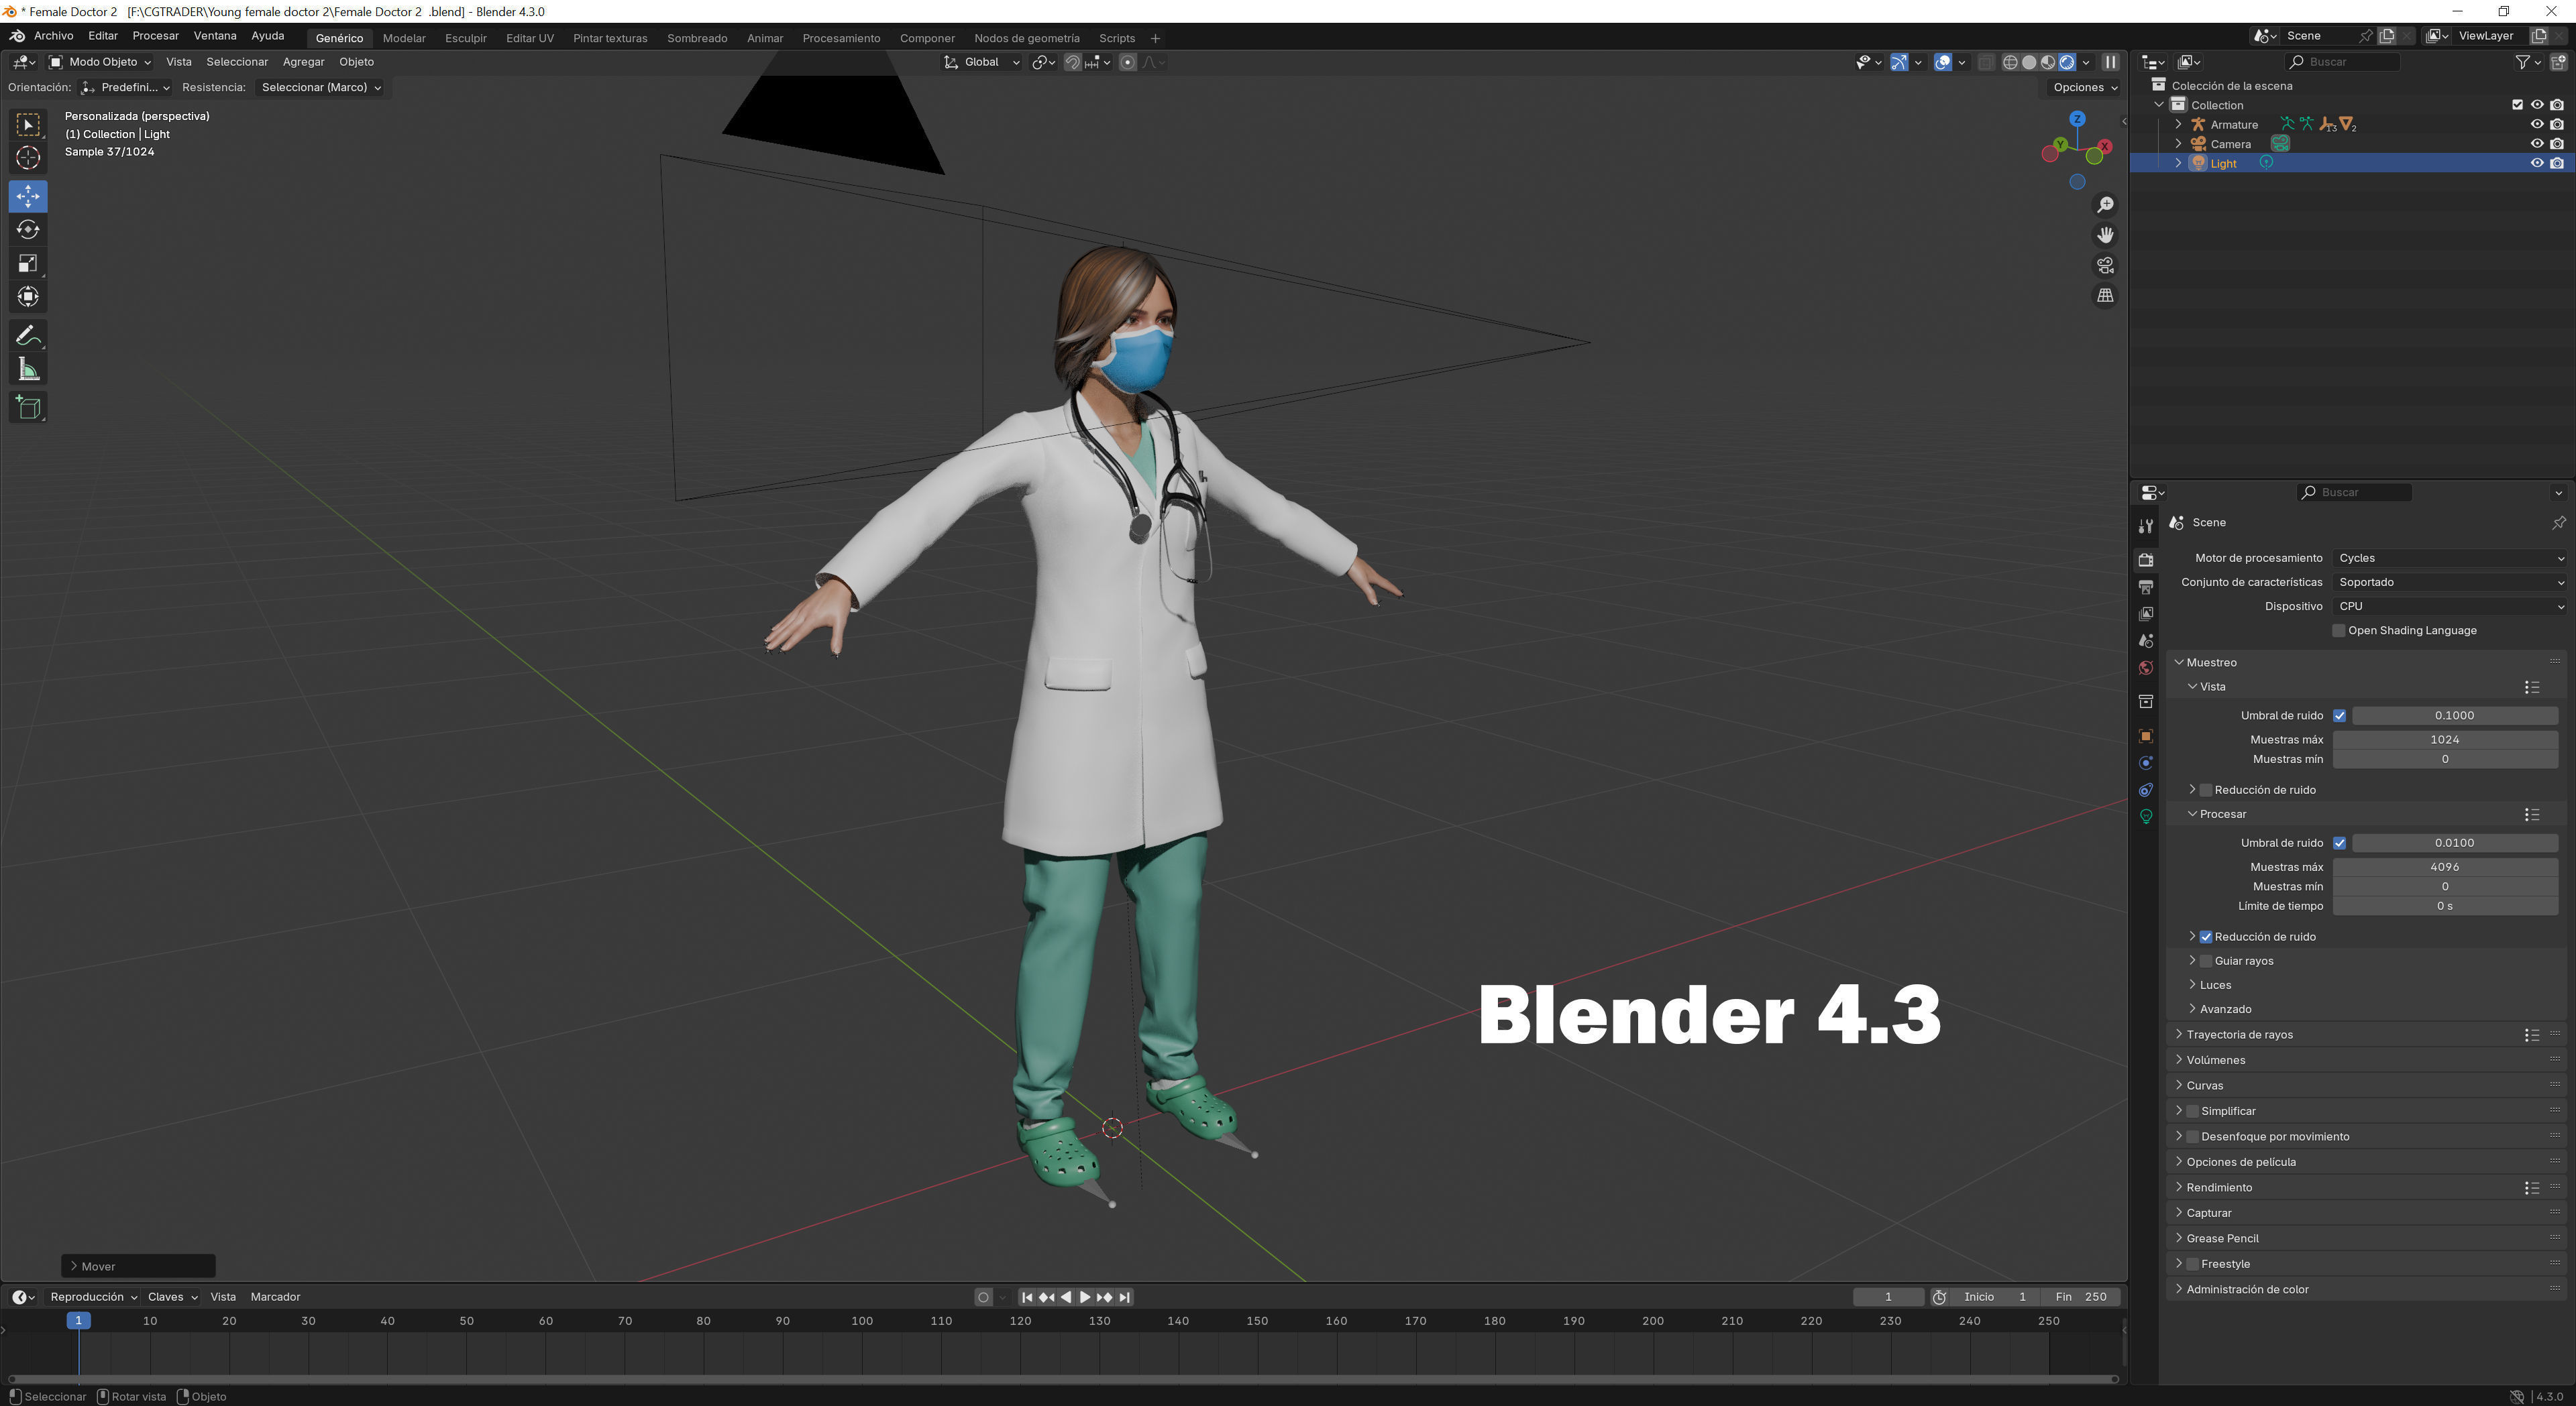Activate the Move tool
Screen dimensions: 2576x1406
pyautogui.click(x=28, y=196)
